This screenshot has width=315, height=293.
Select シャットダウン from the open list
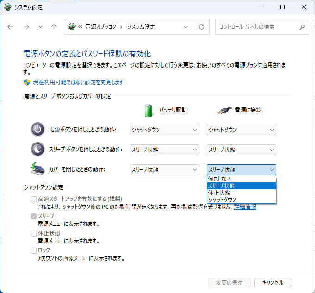241,199
